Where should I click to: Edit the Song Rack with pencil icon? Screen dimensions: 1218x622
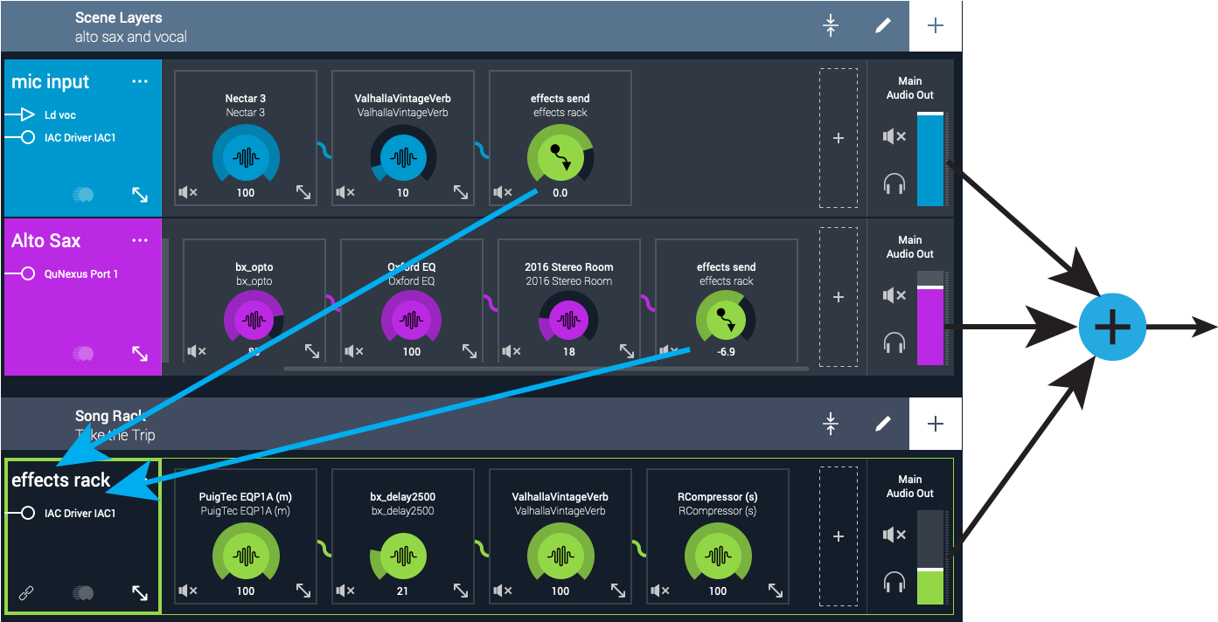883,424
